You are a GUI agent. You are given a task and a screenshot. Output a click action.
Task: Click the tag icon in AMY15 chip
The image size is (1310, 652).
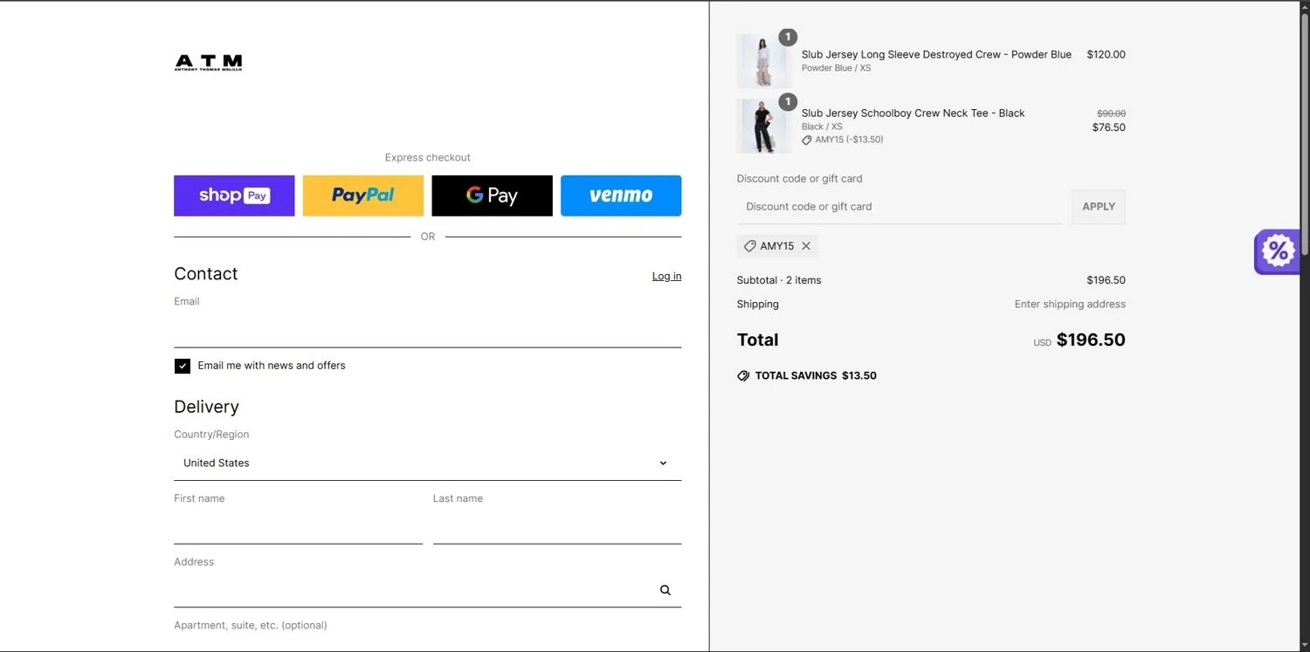[749, 246]
